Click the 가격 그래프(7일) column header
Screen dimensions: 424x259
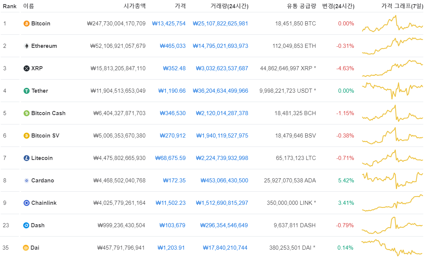click(402, 6)
